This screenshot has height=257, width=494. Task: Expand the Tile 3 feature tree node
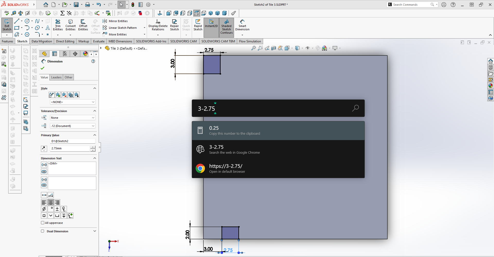tap(101, 48)
